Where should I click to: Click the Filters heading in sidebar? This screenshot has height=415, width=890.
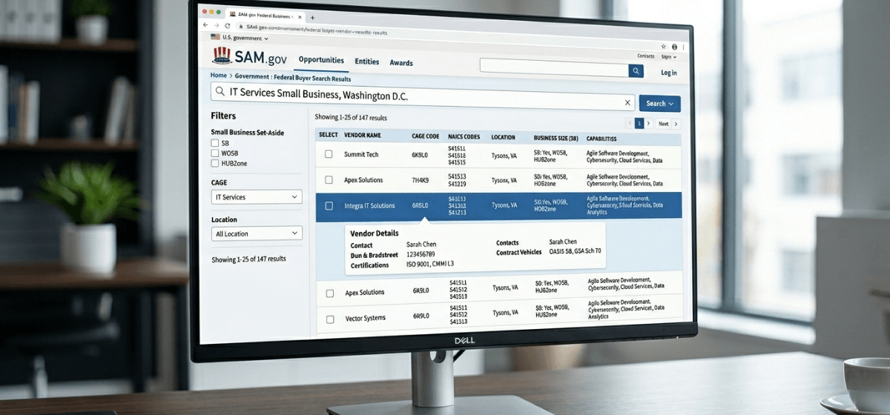click(x=223, y=116)
